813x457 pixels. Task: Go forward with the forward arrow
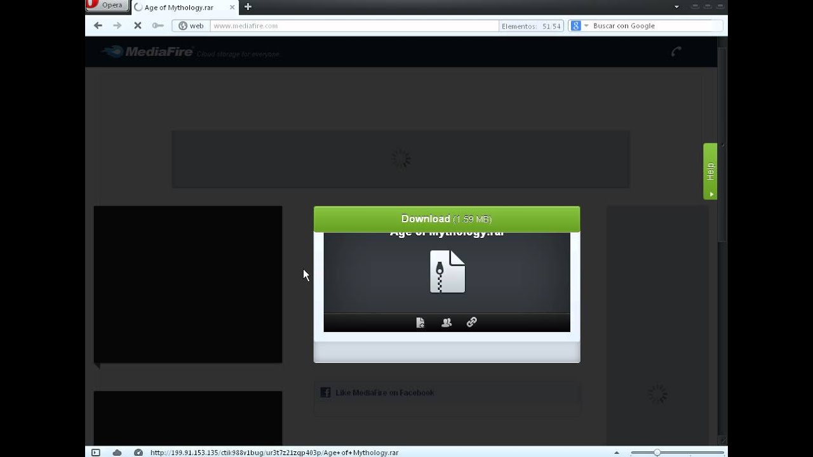click(117, 25)
